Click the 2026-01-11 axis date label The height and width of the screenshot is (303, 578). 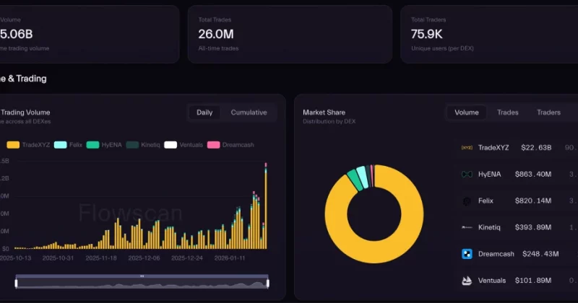click(x=230, y=258)
